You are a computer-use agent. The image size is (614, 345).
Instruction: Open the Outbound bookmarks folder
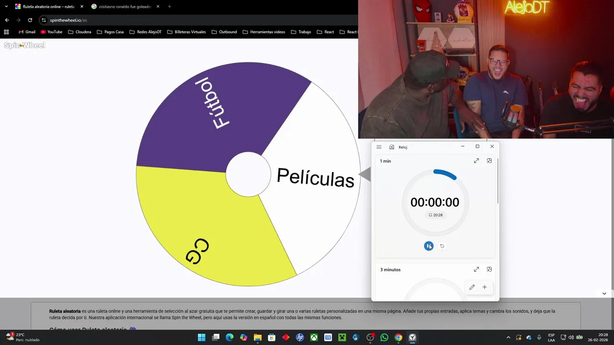coord(224,32)
